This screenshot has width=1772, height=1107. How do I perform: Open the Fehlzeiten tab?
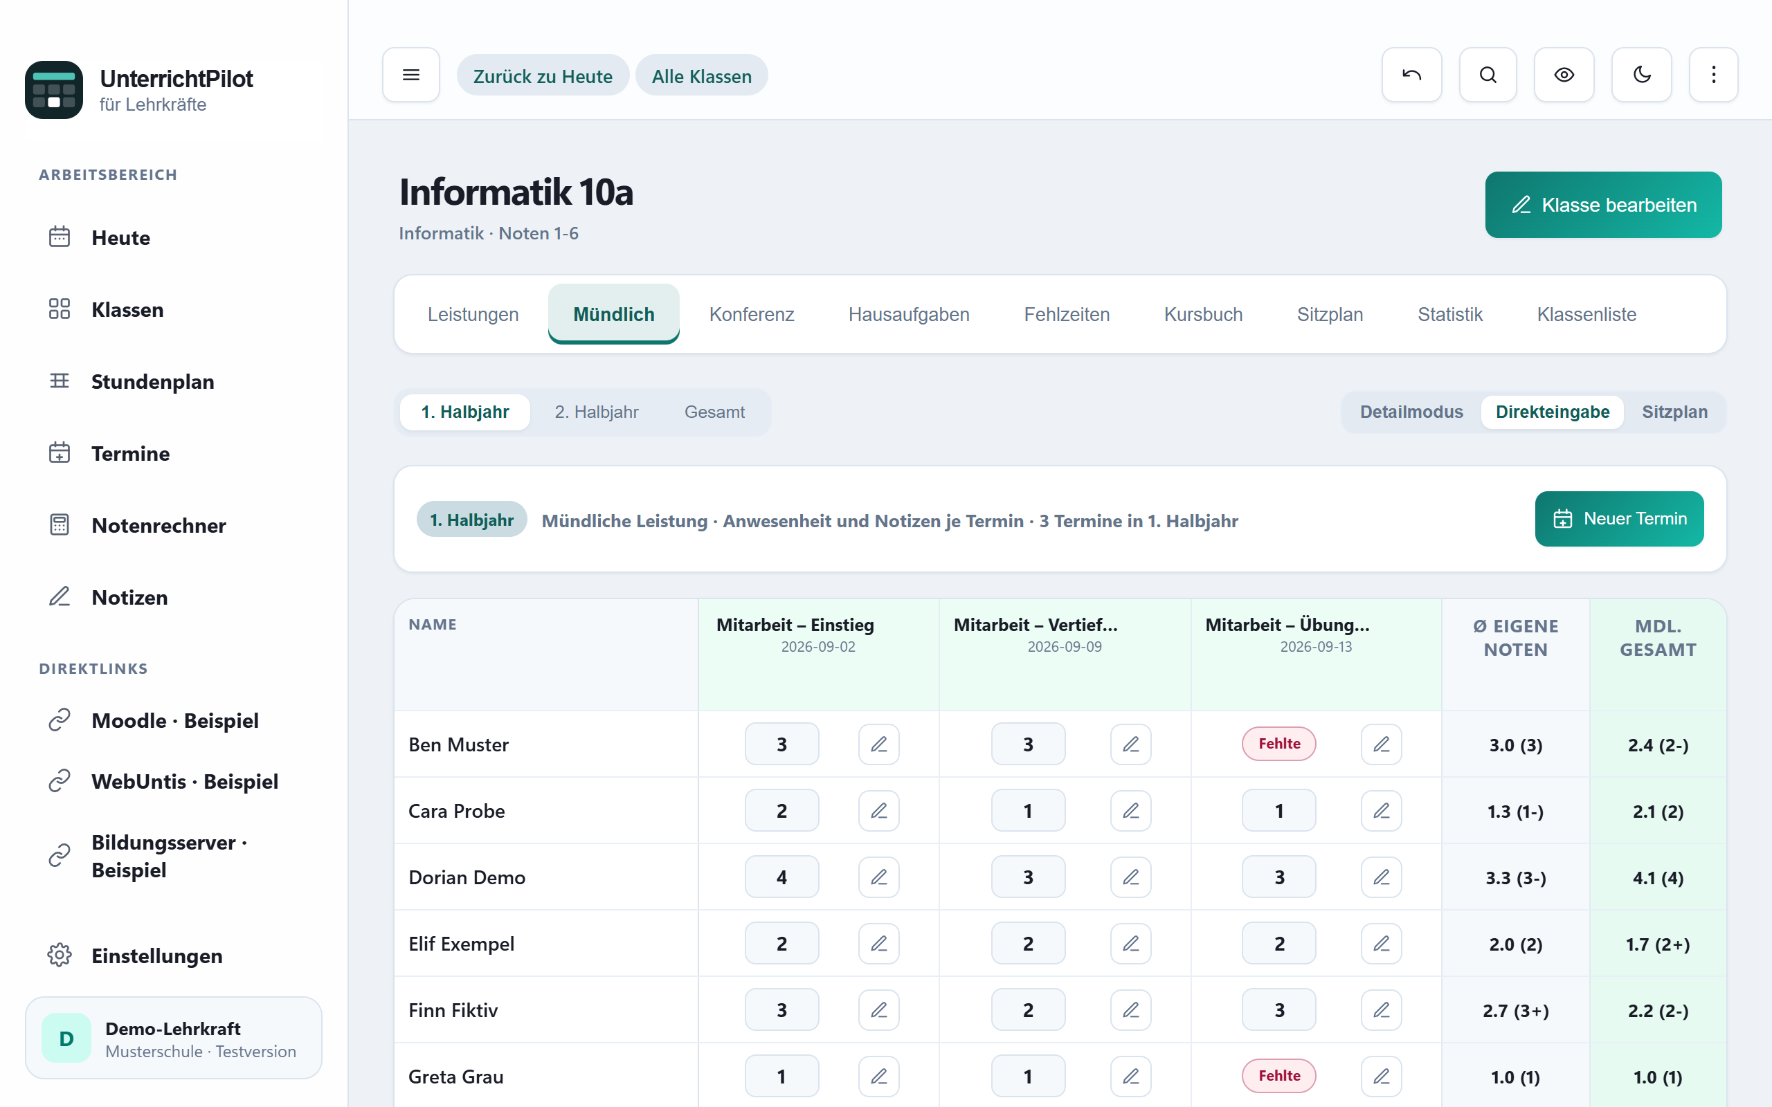[x=1066, y=314]
